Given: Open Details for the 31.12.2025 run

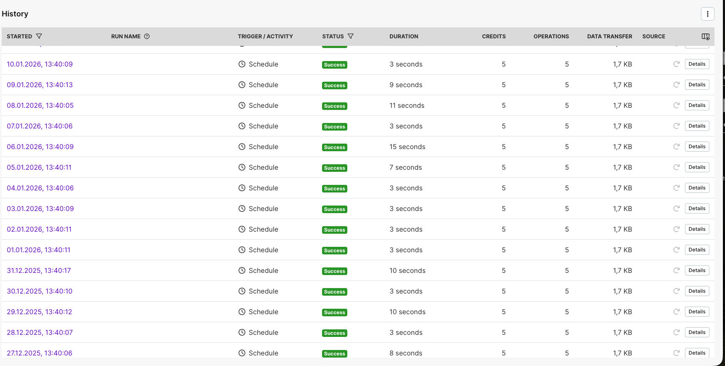Looking at the screenshot, I should coord(697,270).
